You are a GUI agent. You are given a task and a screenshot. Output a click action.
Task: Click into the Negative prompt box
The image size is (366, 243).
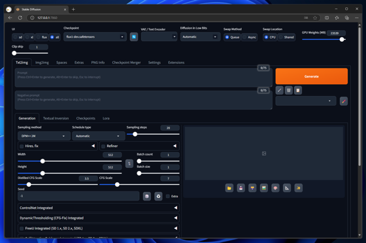click(143, 100)
